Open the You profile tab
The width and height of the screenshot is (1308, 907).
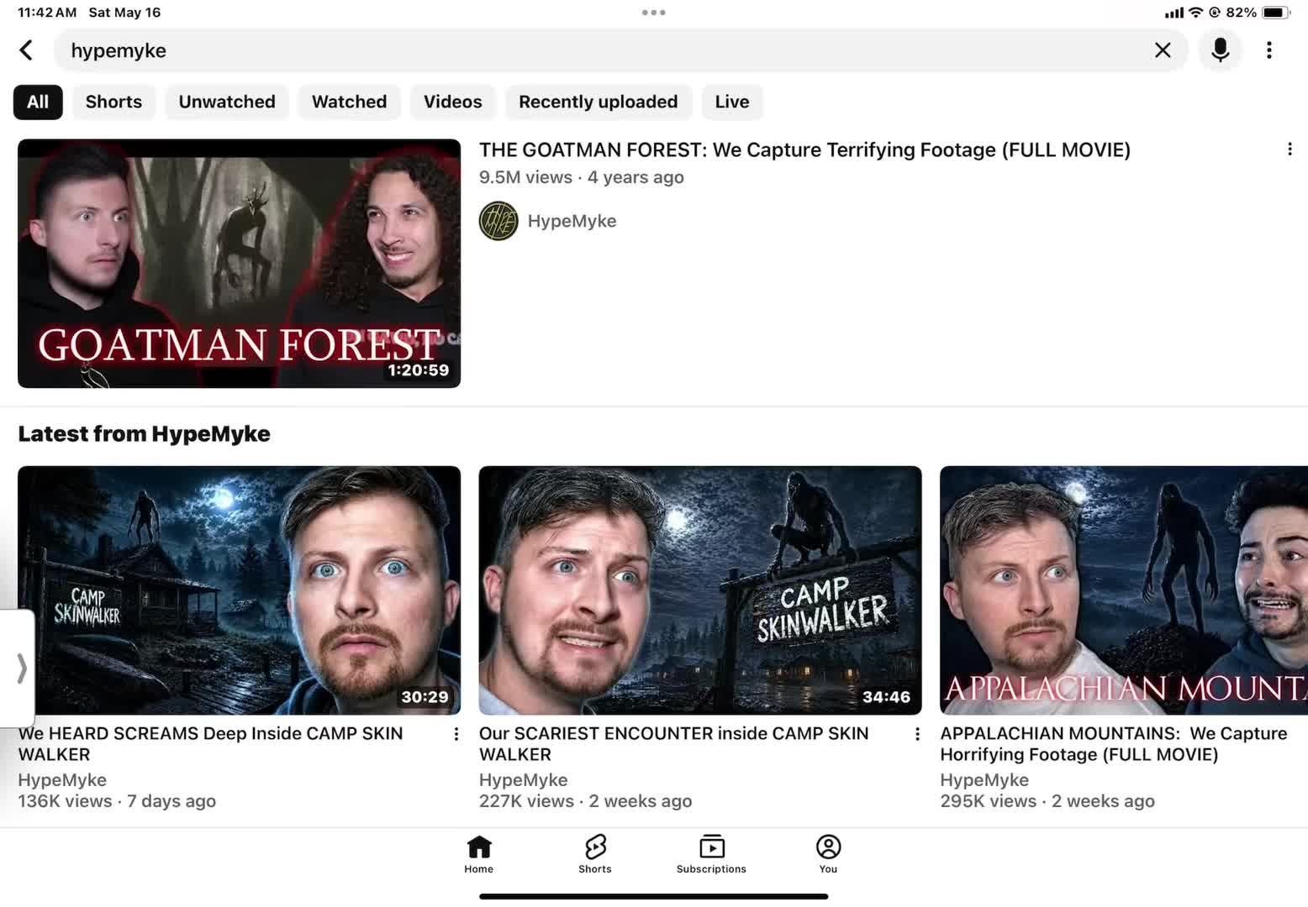(828, 854)
